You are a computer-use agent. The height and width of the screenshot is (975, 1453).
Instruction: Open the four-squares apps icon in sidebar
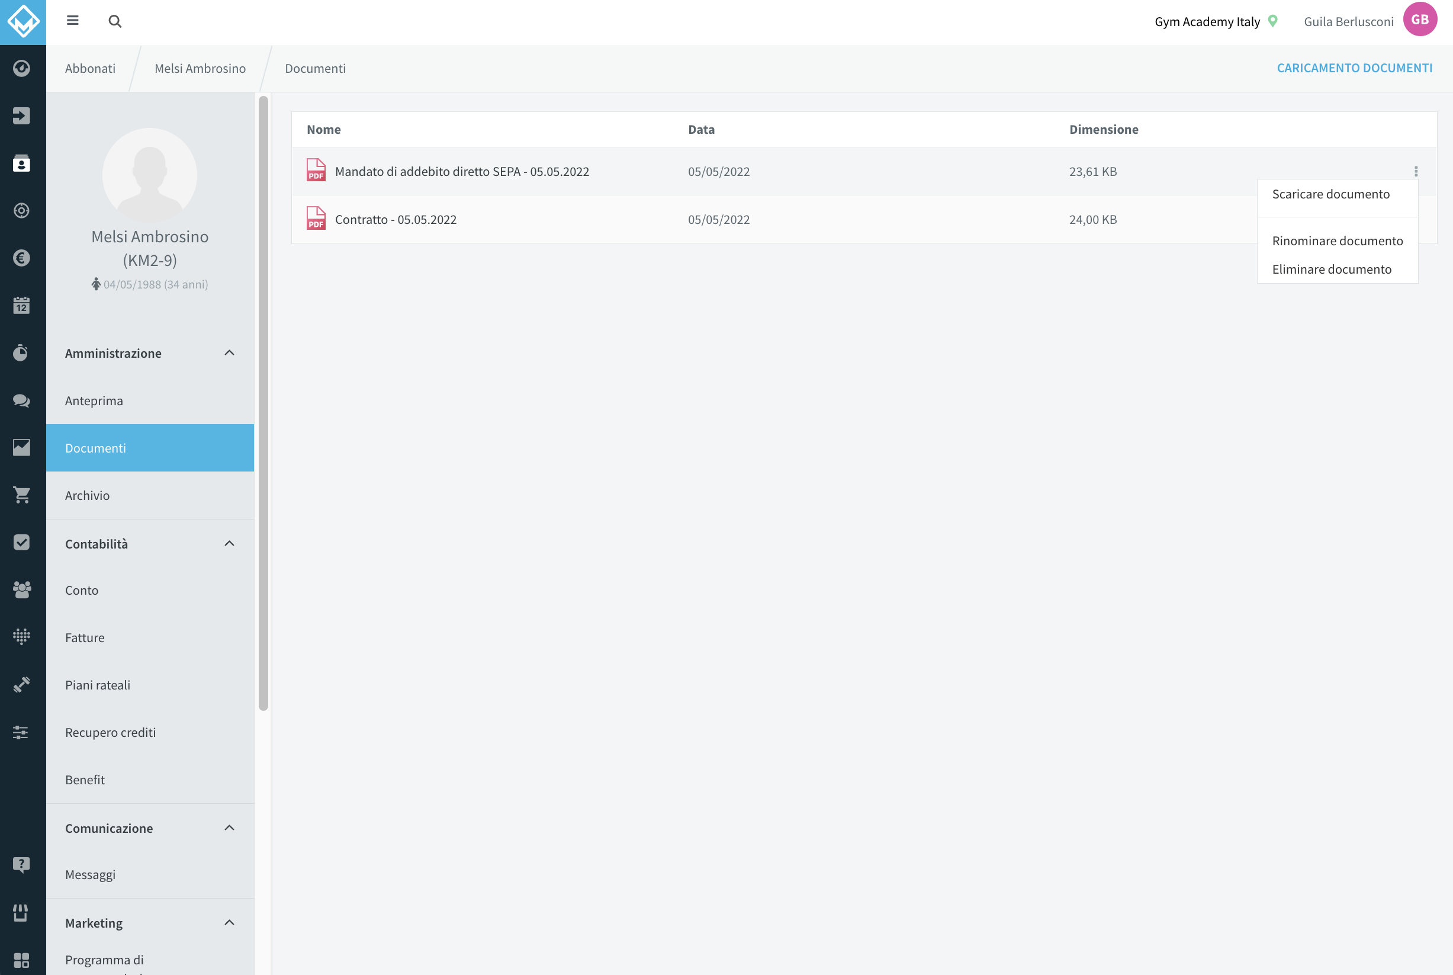click(x=22, y=960)
